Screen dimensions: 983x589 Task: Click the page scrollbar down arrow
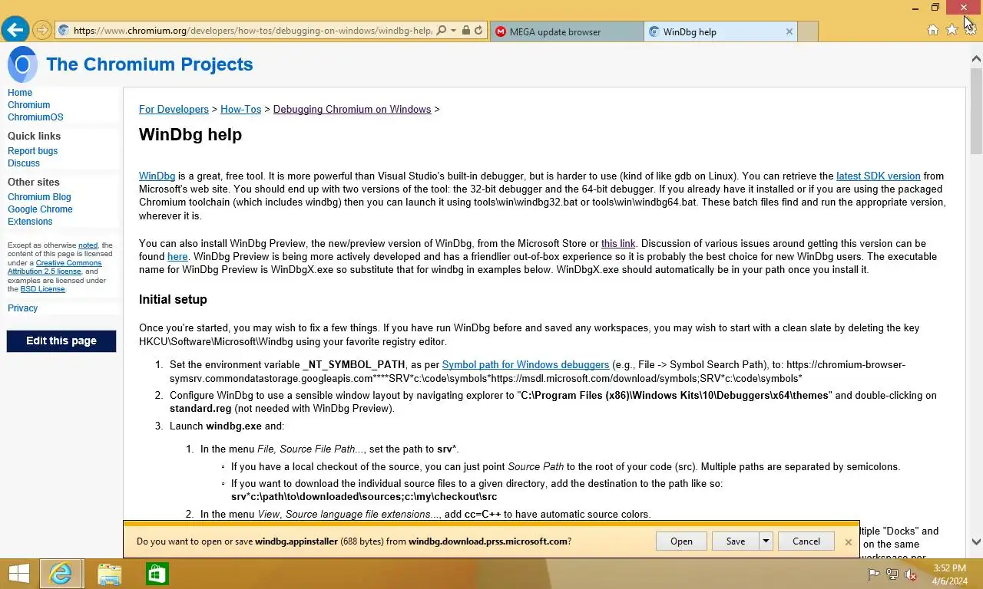coord(976,541)
